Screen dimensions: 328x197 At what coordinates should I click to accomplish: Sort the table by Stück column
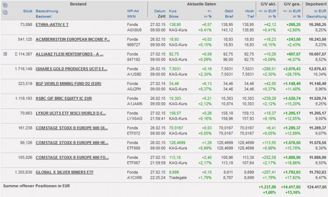pyautogui.click(x=28, y=11)
